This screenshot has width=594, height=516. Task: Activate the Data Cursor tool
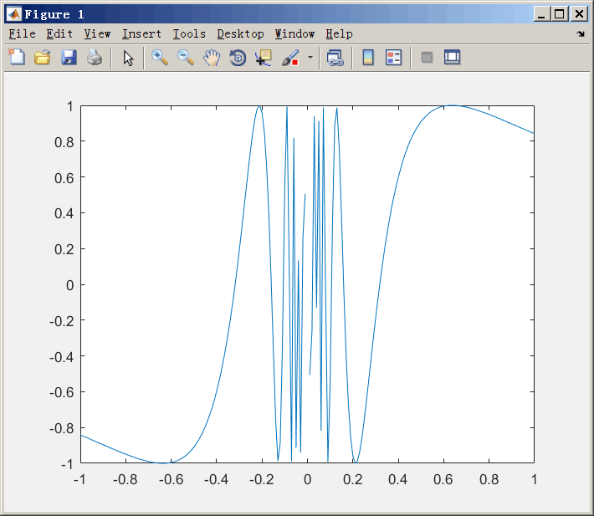(264, 58)
